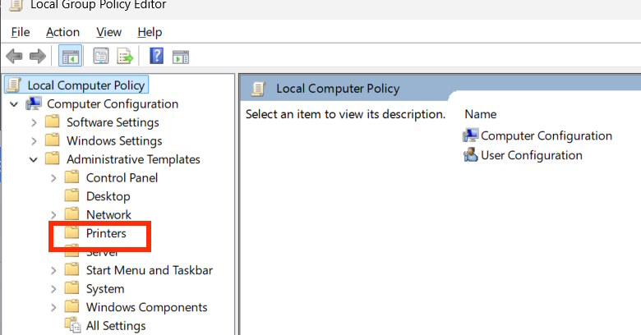Click the System folder icon

tap(72, 288)
